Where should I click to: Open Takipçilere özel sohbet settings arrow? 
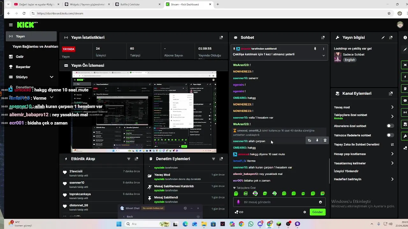[x=392, y=116]
